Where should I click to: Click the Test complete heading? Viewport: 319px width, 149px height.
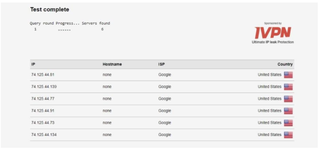pyautogui.click(x=50, y=9)
